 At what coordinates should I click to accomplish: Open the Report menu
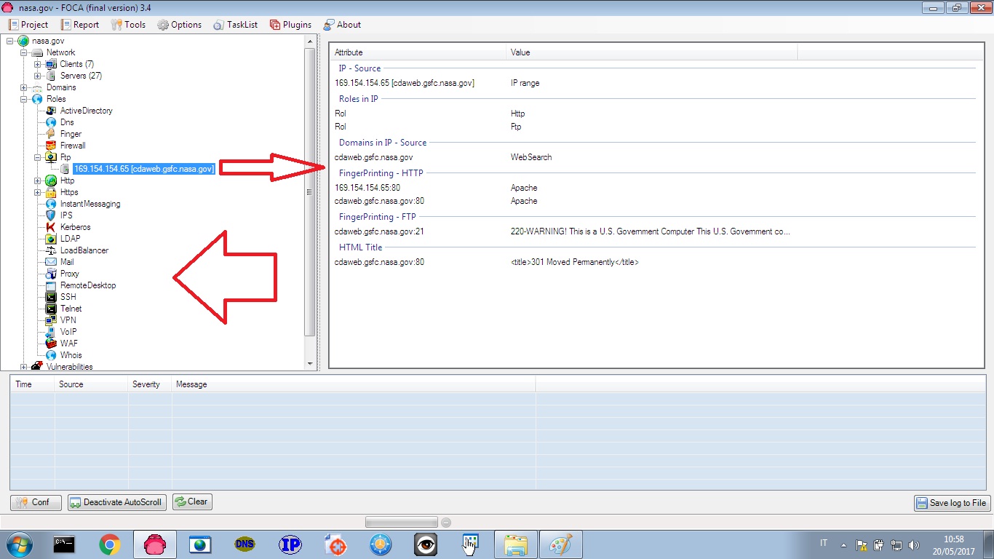click(x=80, y=24)
